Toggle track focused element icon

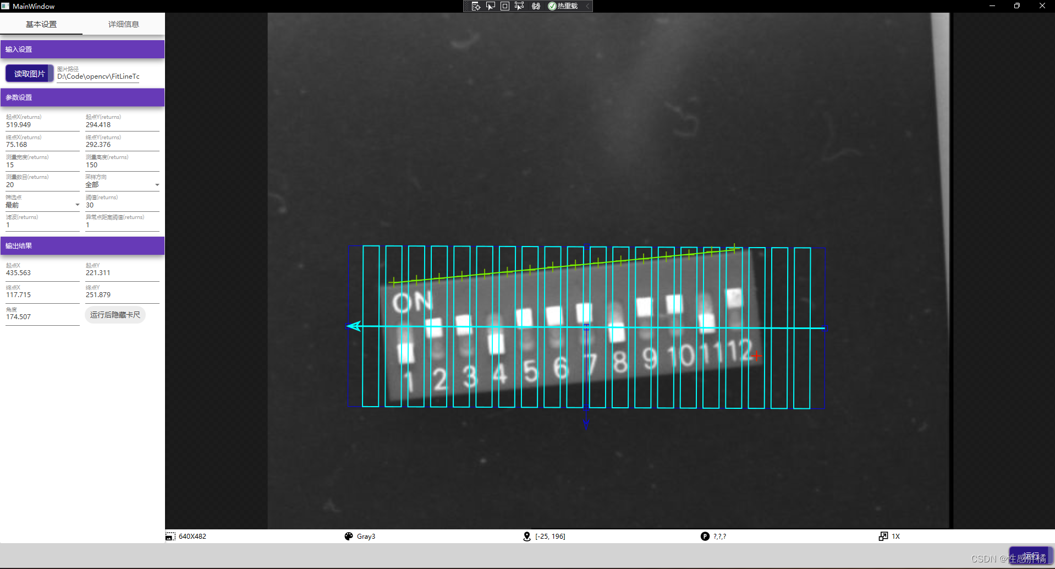click(x=519, y=6)
